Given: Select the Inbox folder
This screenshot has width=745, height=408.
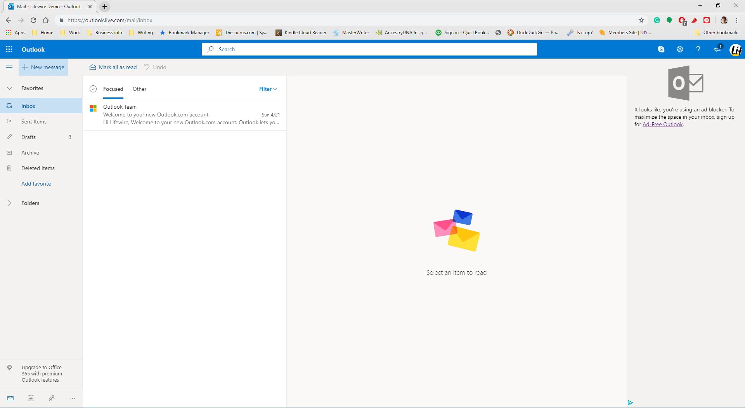Looking at the screenshot, I should (x=41, y=106).
